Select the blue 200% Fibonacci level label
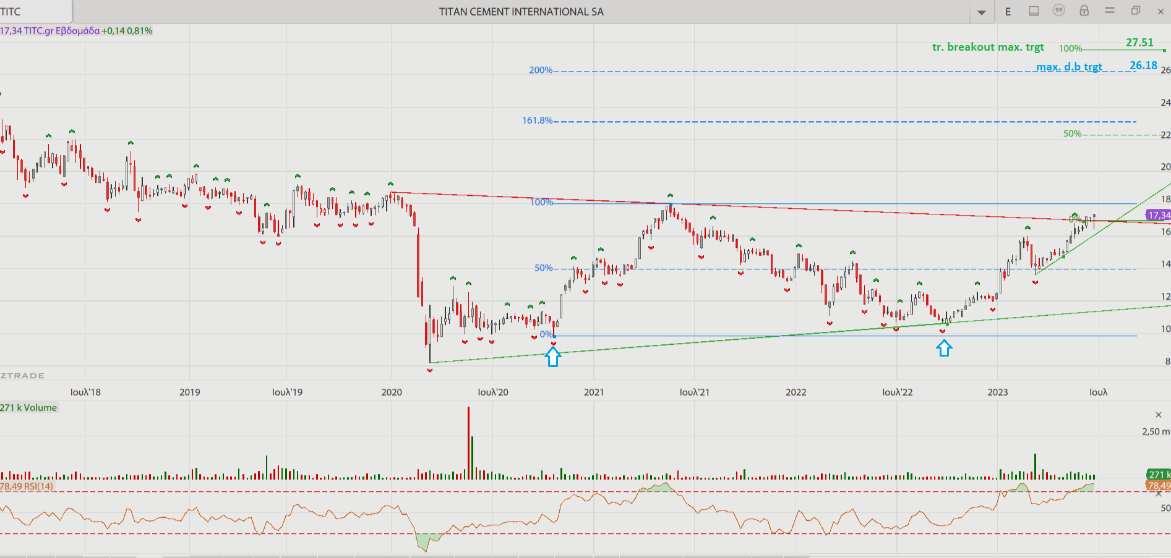The height and width of the screenshot is (558, 1171). pos(541,70)
